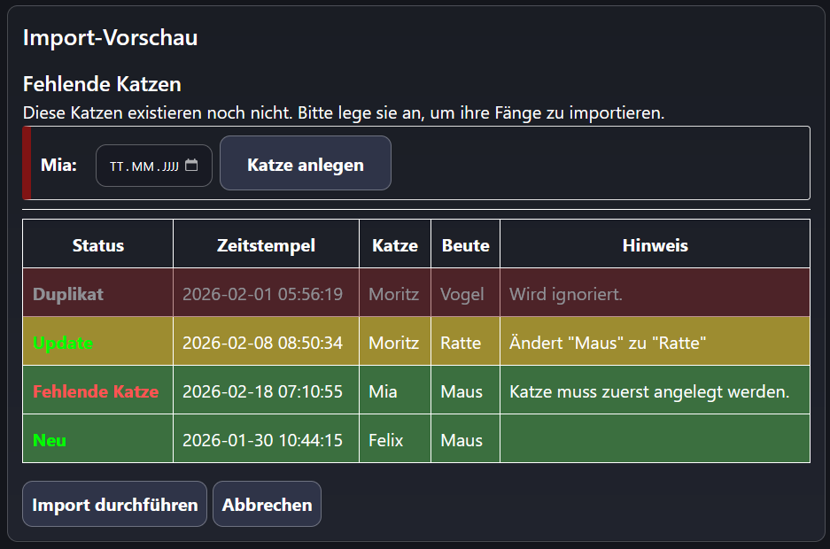The height and width of the screenshot is (549, 830).
Task: Click the note about changing Maus to Ratte
Action: pyautogui.click(x=608, y=343)
